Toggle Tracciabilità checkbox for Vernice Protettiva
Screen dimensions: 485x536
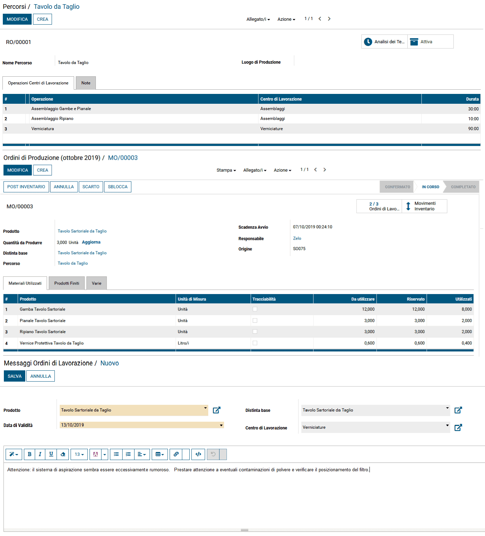coord(255,343)
